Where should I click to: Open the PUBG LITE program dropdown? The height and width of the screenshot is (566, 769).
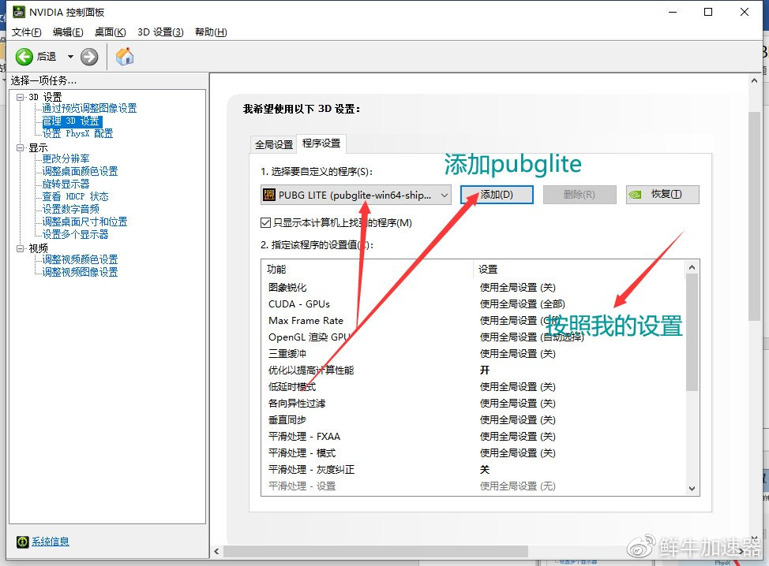444,194
